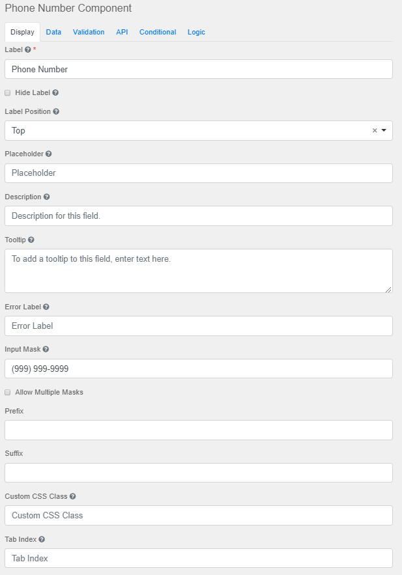Switch to the Validation tab
The width and height of the screenshot is (402, 575).
click(89, 32)
